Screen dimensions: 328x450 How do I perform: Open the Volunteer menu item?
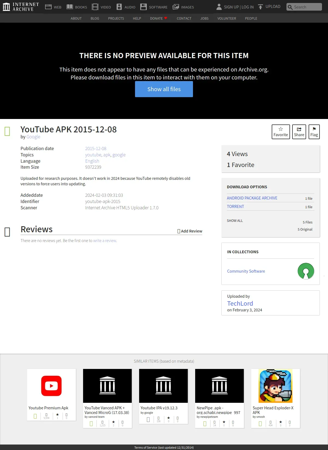[227, 18]
